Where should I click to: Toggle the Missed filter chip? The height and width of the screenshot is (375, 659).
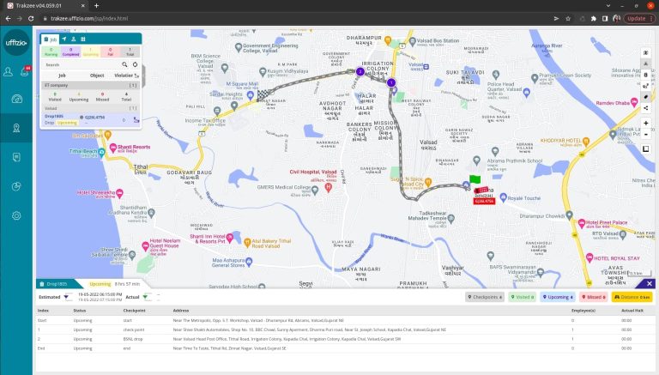594,297
